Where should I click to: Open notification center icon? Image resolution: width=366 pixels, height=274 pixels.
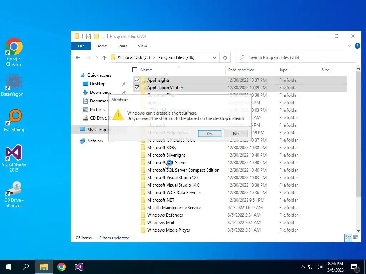pos(355,267)
